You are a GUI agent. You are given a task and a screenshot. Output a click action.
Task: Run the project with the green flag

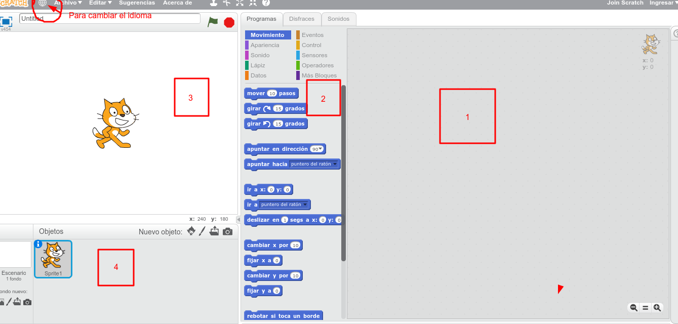pyautogui.click(x=213, y=22)
